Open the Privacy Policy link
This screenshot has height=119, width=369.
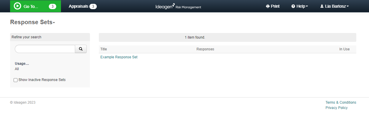pos(336,108)
